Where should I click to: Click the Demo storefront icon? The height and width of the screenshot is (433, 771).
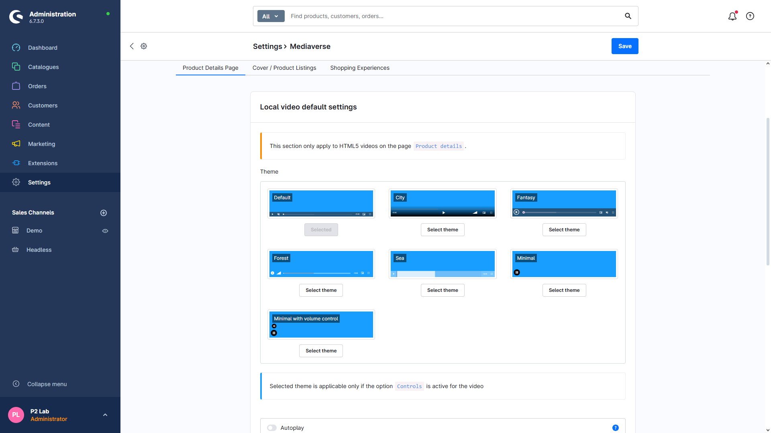pos(15,231)
